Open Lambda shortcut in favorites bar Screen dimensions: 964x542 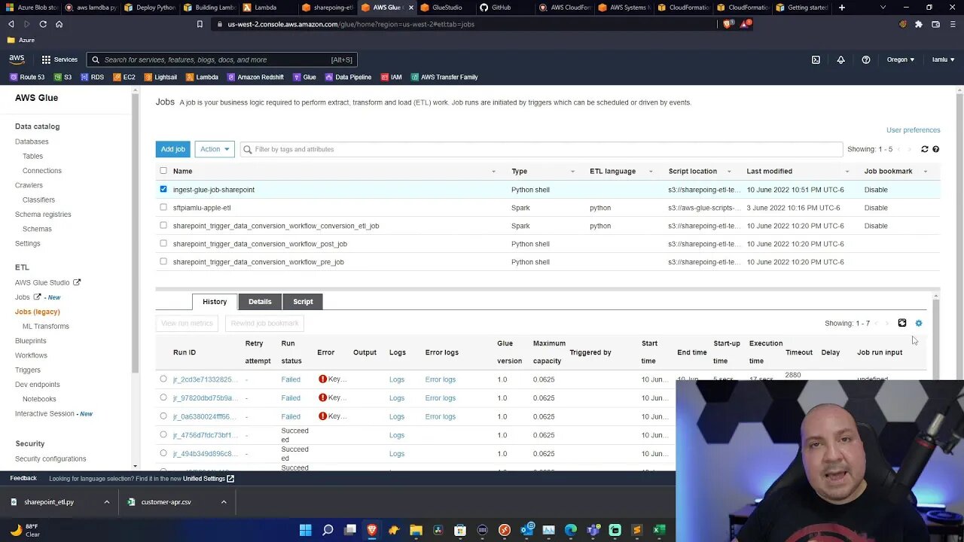point(202,77)
